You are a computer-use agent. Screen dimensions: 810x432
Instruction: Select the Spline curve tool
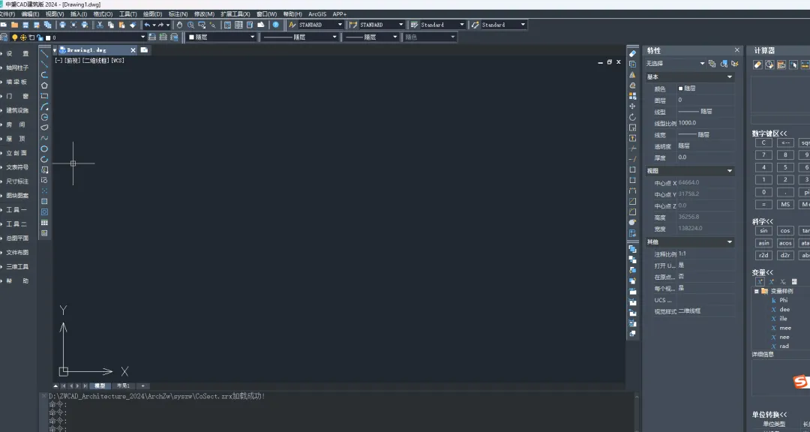coord(44,138)
